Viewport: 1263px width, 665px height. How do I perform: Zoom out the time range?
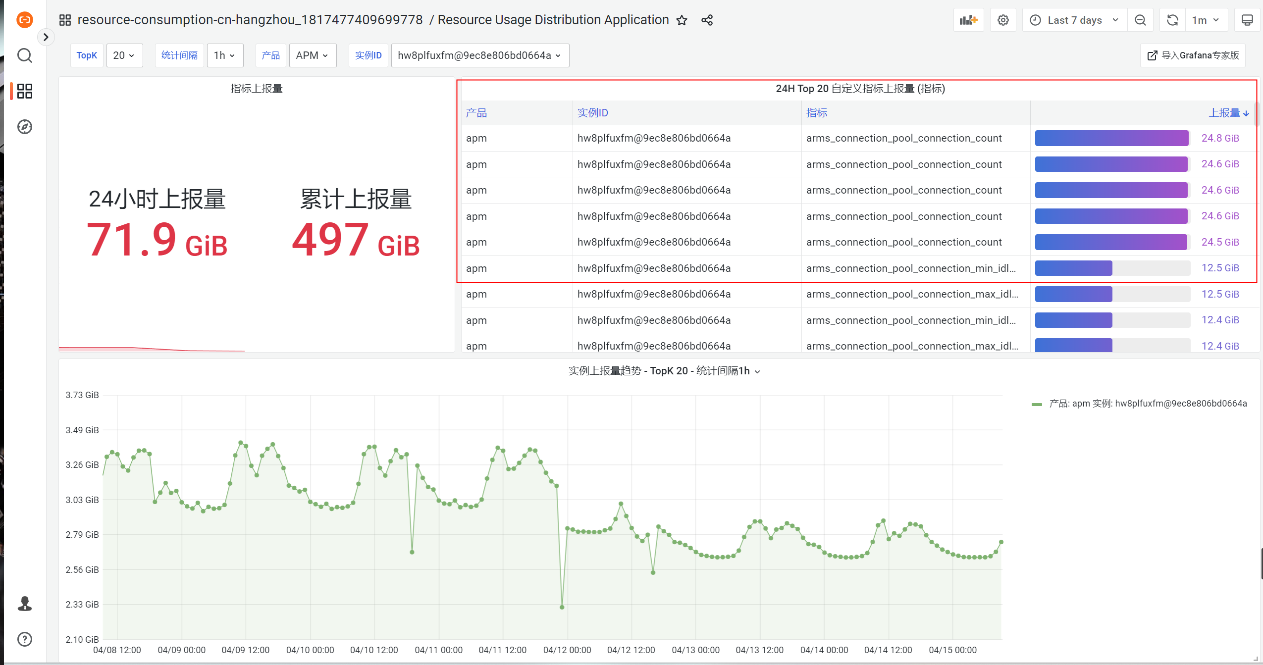point(1141,20)
